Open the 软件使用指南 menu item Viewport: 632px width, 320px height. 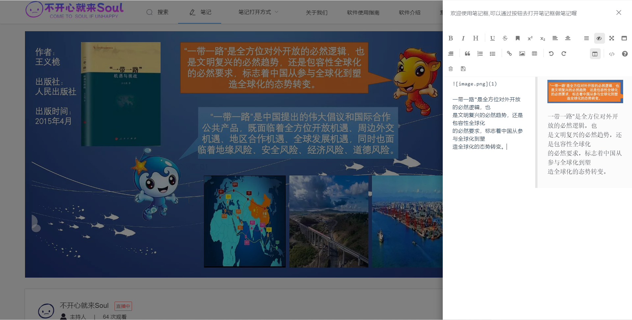[x=363, y=12]
